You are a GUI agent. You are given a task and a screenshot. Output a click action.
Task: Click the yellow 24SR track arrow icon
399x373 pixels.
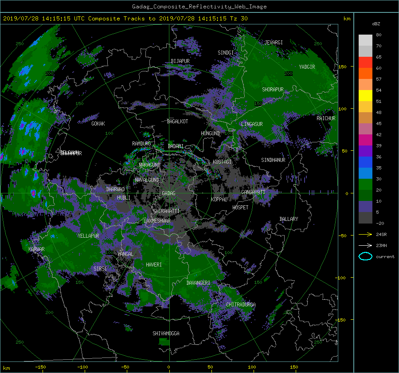point(365,235)
